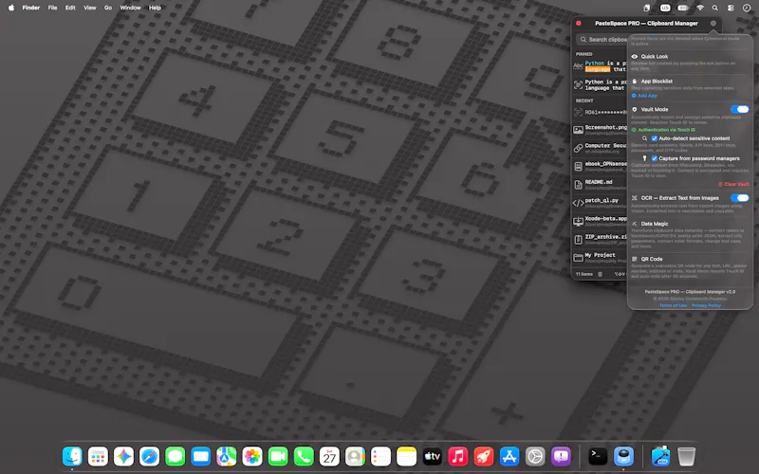
Task: Open the App Store from the Dock
Action: pyautogui.click(x=509, y=456)
